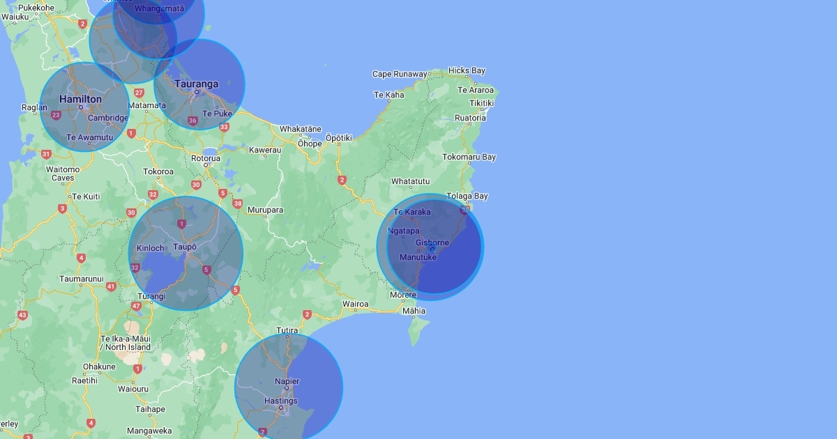Click the highway 27 shield near Matamata

(x=139, y=93)
